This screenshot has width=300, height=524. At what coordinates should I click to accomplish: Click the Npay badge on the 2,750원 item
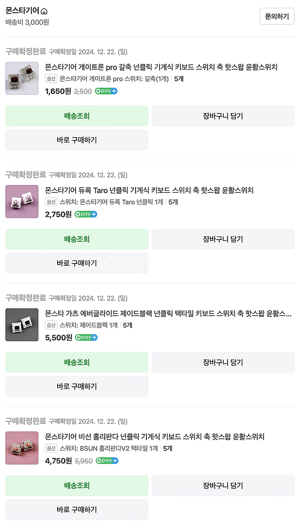[x=86, y=214]
